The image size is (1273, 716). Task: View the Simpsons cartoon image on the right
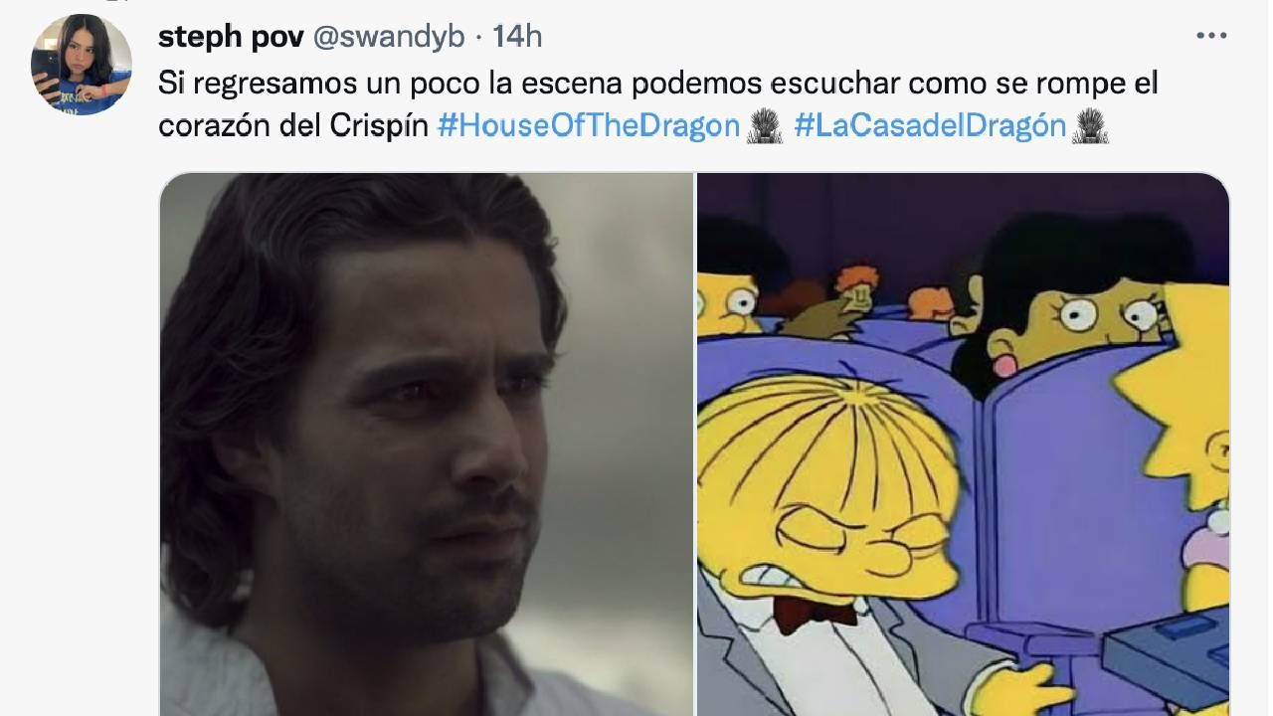(963, 445)
